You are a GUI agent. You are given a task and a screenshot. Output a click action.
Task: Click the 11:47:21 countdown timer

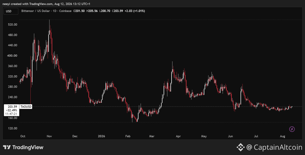[x=11, y=114]
